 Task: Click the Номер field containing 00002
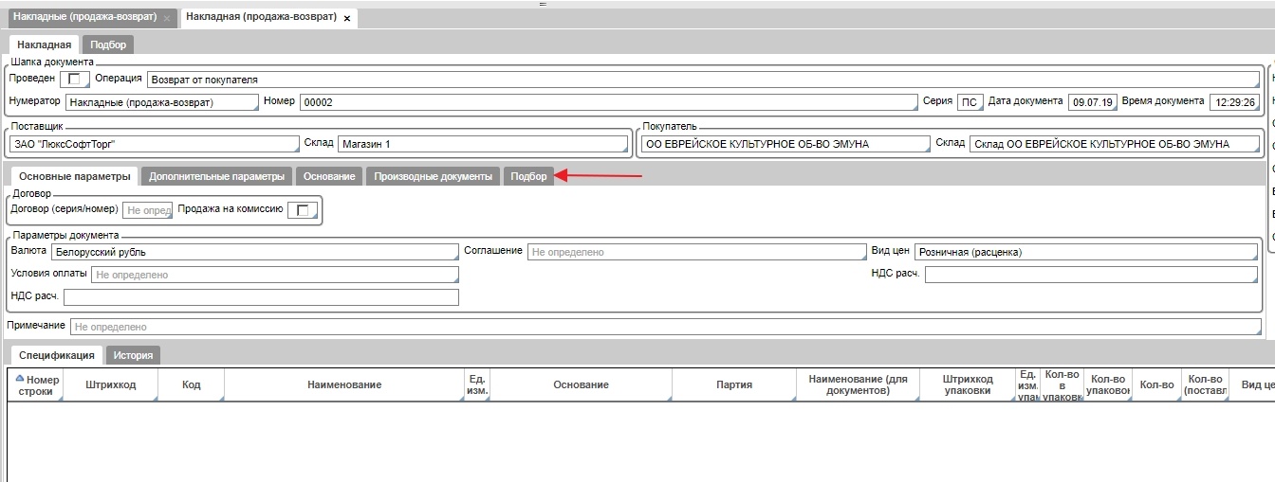point(607,102)
